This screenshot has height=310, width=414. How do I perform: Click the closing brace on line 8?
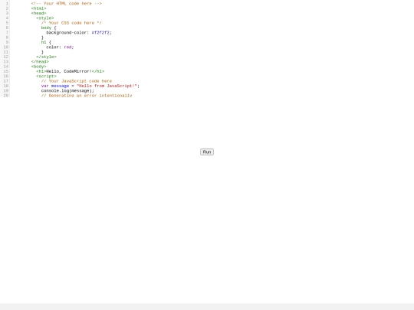(42, 38)
